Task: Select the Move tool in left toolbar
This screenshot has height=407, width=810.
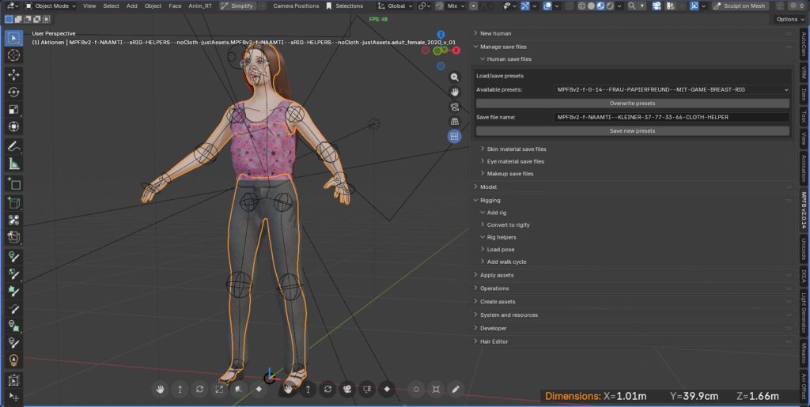Action: (14, 73)
